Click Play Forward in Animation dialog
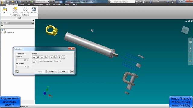Image resolution: width=193 pixels, height=108 pixels. point(51,57)
